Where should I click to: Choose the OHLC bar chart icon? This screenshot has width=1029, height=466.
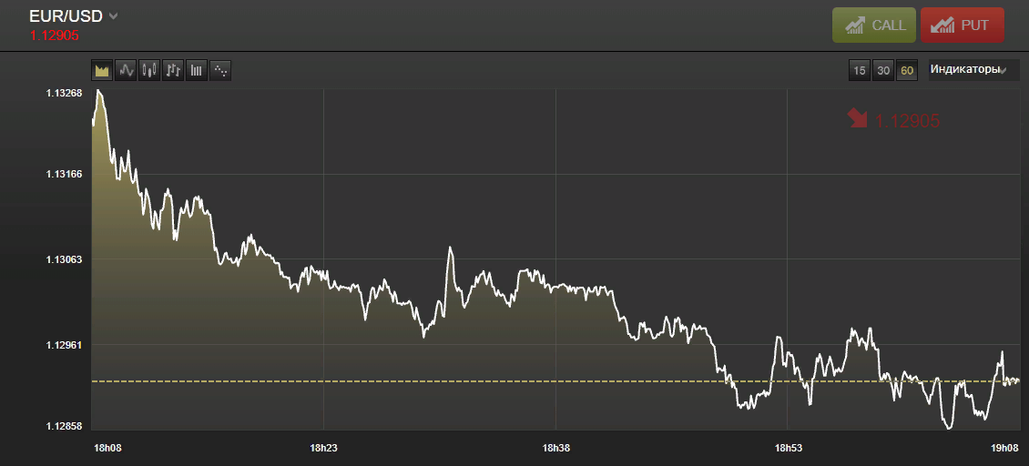173,70
